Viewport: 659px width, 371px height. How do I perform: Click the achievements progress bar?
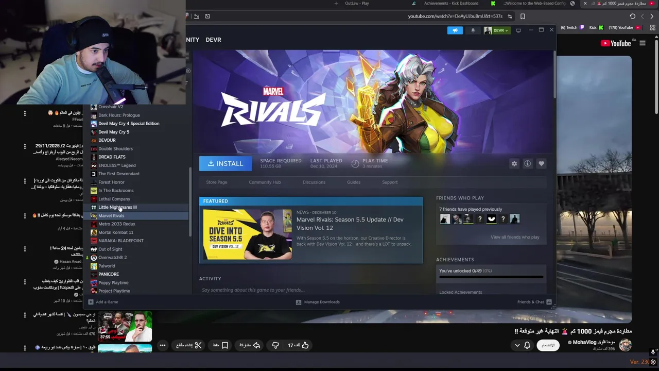click(x=491, y=277)
